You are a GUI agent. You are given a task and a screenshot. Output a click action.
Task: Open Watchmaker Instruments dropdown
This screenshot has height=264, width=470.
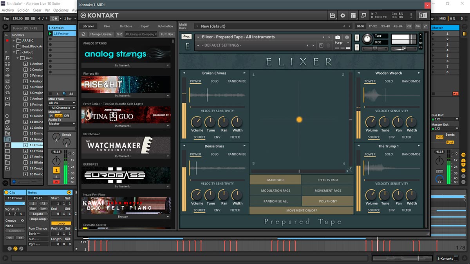pos(168,156)
